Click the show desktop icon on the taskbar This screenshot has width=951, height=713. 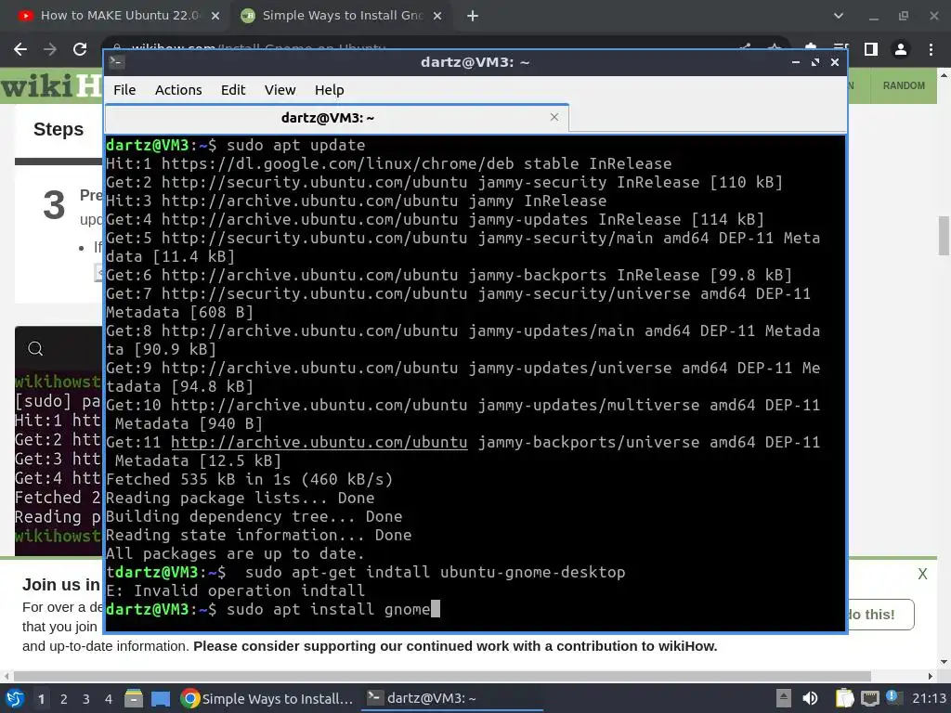(161, 698)
